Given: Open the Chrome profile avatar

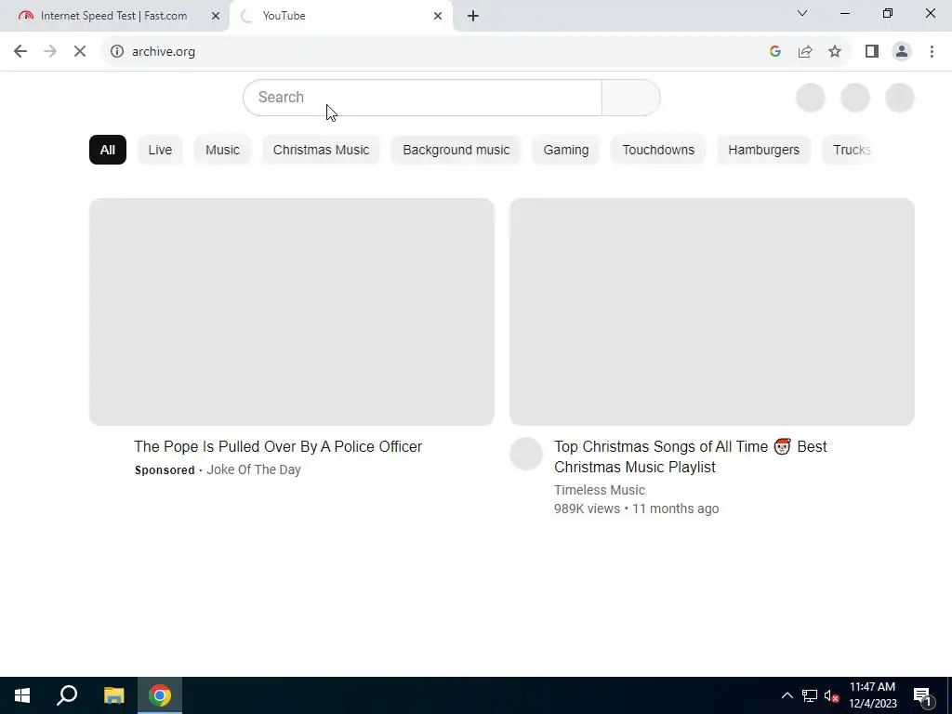Looking at the screenshot, I should [902, 52].
